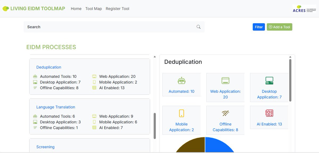
Task: Open the Screening process link
Action: coord(45,147)
